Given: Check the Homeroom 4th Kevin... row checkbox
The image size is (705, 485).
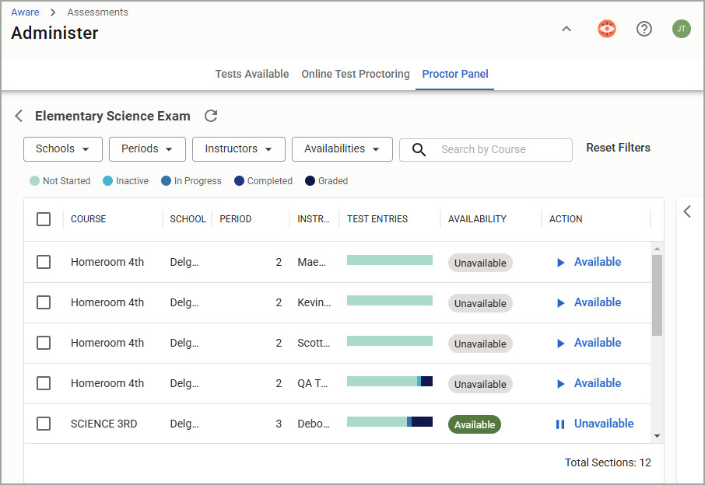Looking at the screenshot, I should point(44,302).
